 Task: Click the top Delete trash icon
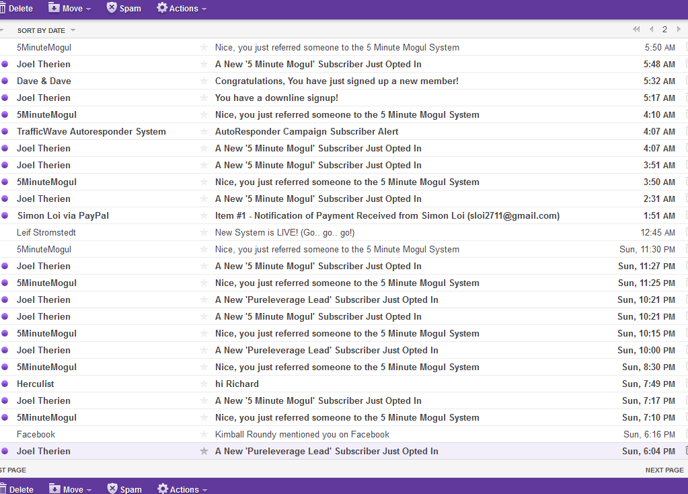click(x=3, y=8)
